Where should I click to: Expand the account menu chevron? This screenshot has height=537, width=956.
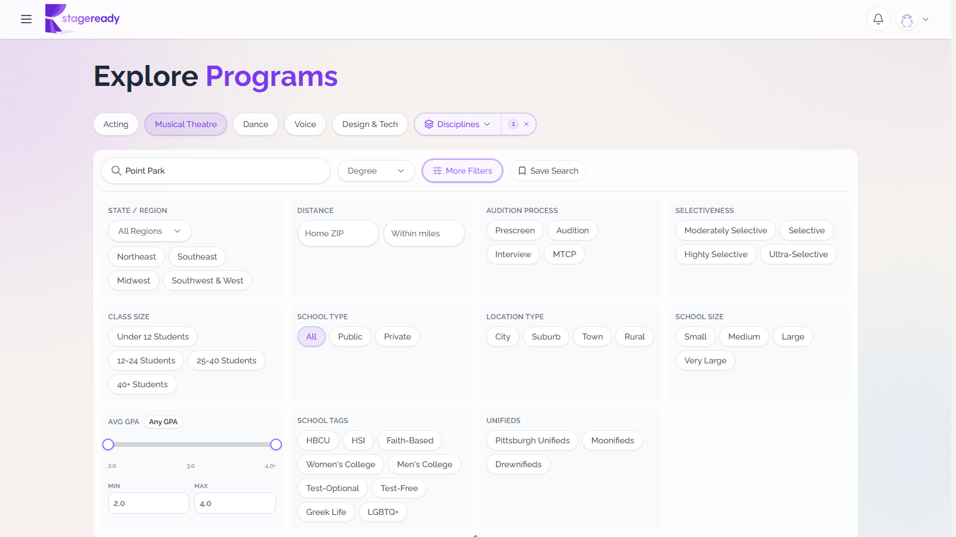pos(926,19)
